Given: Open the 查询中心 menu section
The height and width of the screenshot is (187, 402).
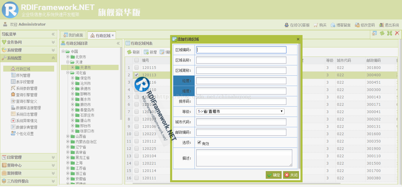Looking at the screenshot, I should 29,165.
